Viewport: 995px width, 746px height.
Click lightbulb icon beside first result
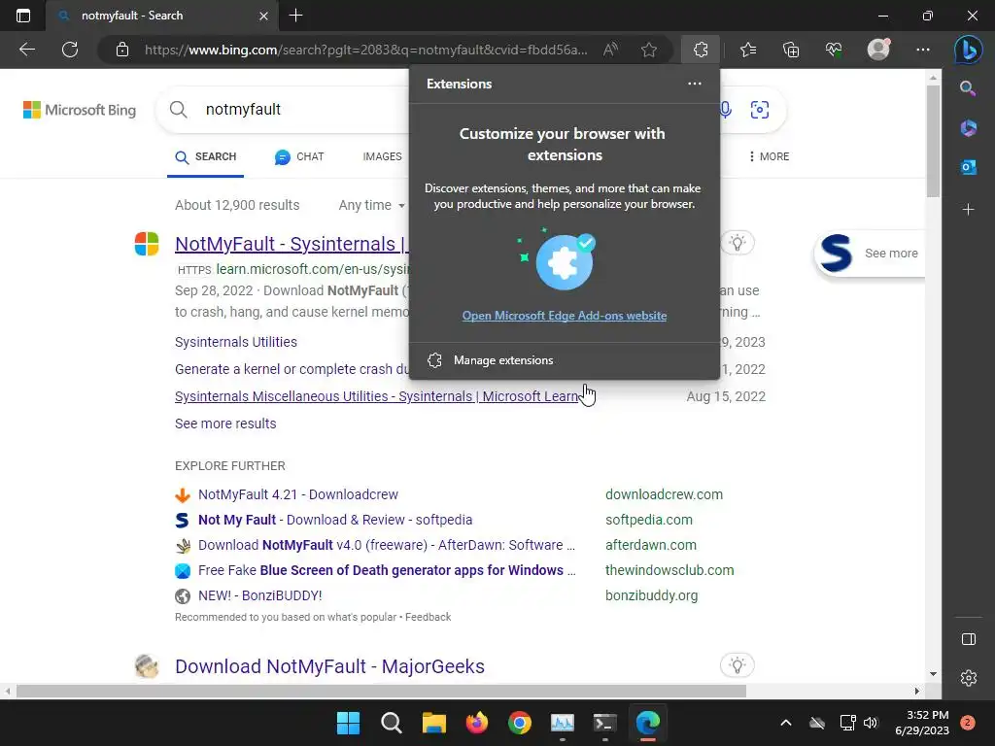tap(737, 242)
